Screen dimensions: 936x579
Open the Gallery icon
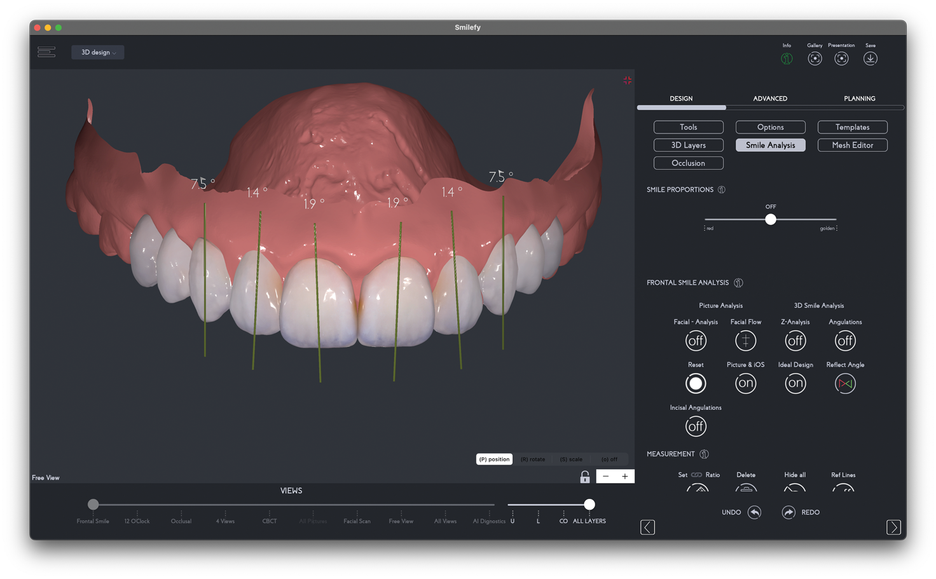tap(815, 58)
